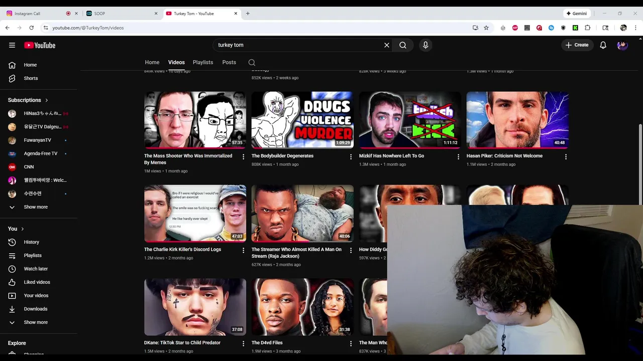Open options for The Bodybuilder Degenerates video

(351, 157)
